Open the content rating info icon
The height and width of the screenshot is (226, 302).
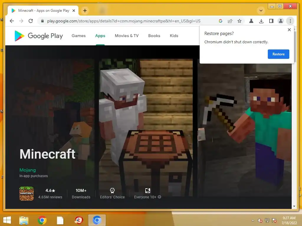click(160, 197)
